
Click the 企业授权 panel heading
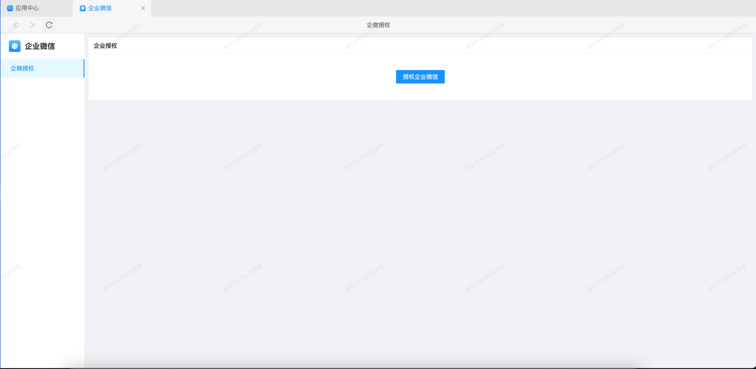pyautogui.click(x=105, y=46)
